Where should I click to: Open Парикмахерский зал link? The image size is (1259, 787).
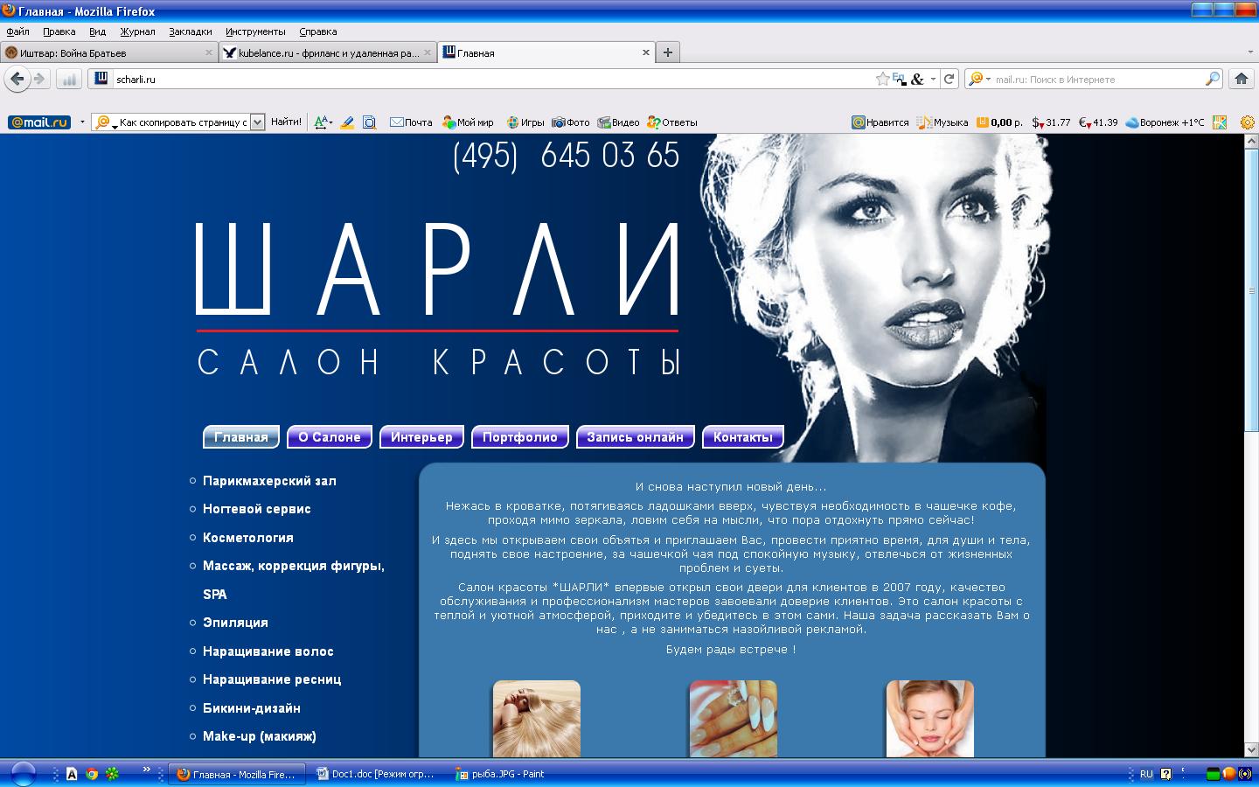pos(269,481)
